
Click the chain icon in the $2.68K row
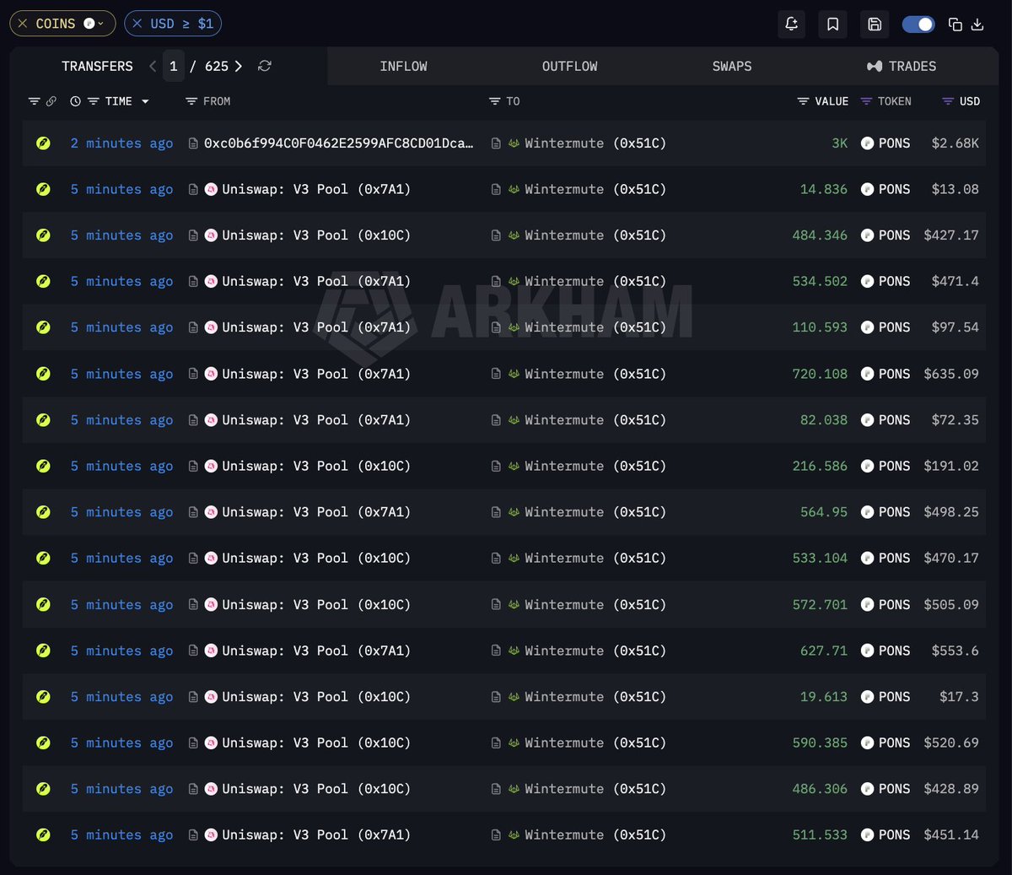(x=43, y=143)
